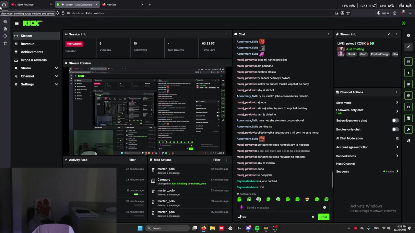The height and width of the screenshot is (233, 415).
Task: Open Discord from the taskbar
Action: (x=248, y=228)
